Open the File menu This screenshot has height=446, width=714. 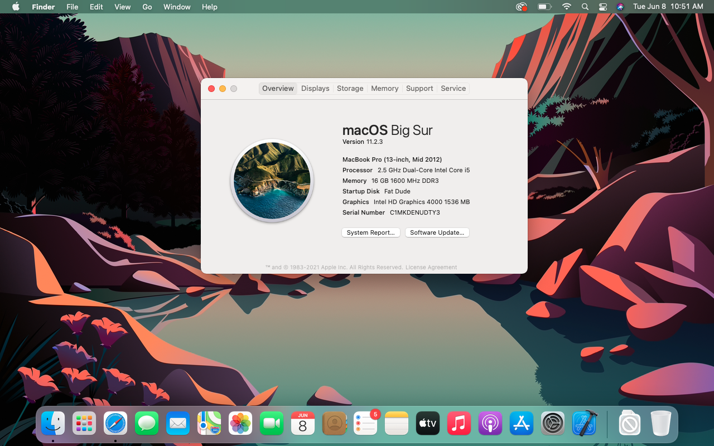[x=72, y=7]
